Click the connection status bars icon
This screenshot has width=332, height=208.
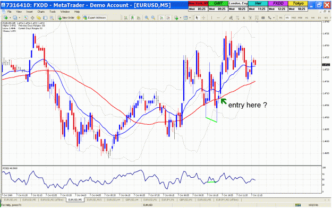point(298,205)
